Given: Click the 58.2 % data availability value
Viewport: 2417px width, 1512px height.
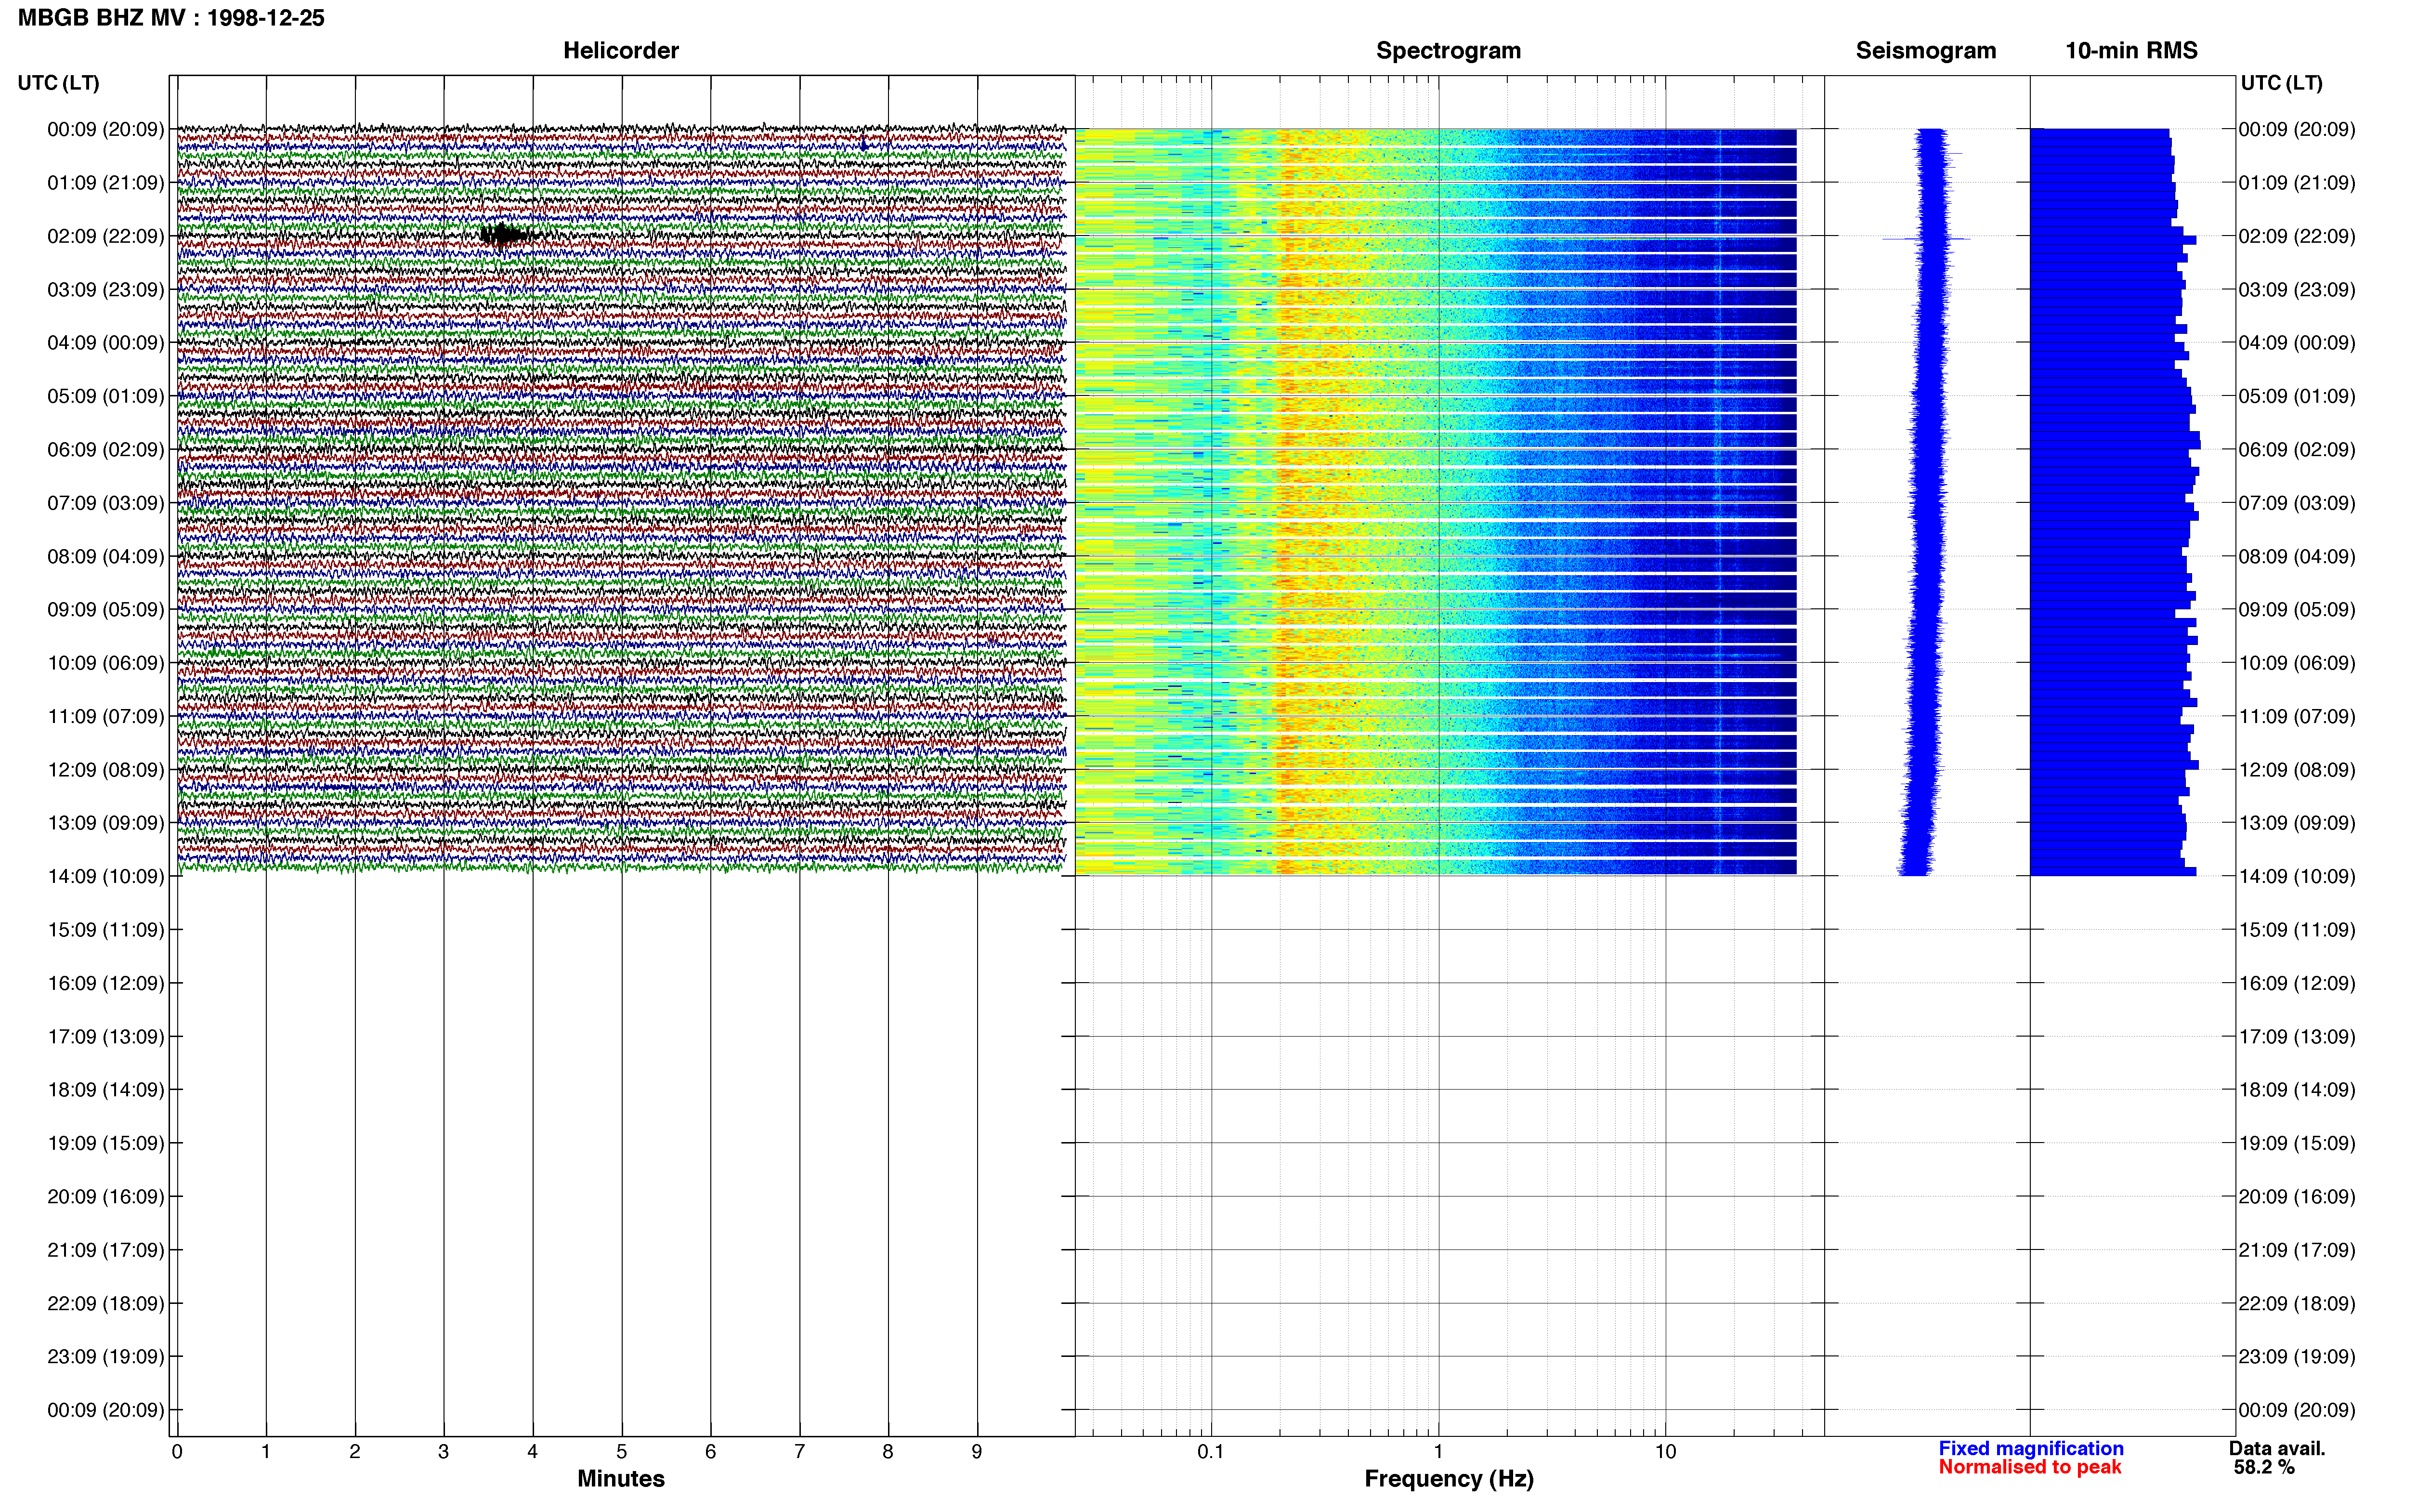Looking at the screenshot, I should [2264, 1468].
